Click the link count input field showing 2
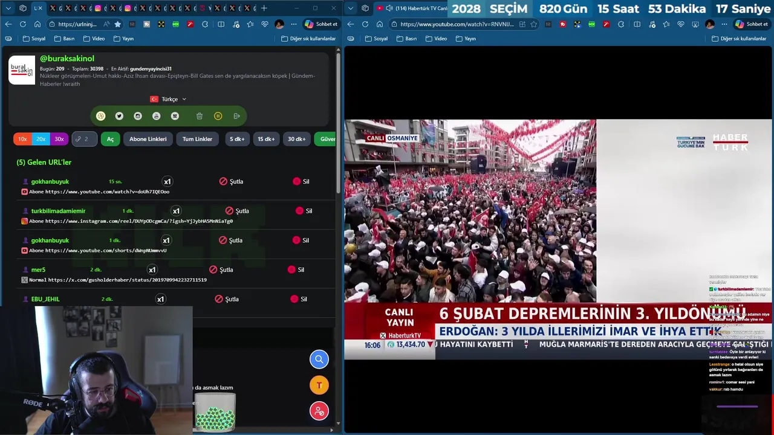The width and height of the screenshot is (774, 435). [85, 139]
